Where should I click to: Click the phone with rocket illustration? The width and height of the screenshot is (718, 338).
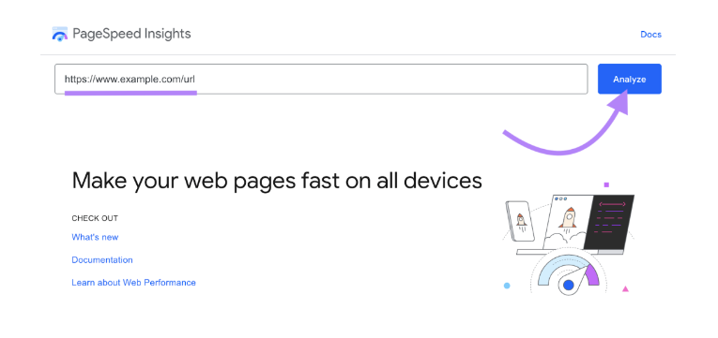[520, 222]
